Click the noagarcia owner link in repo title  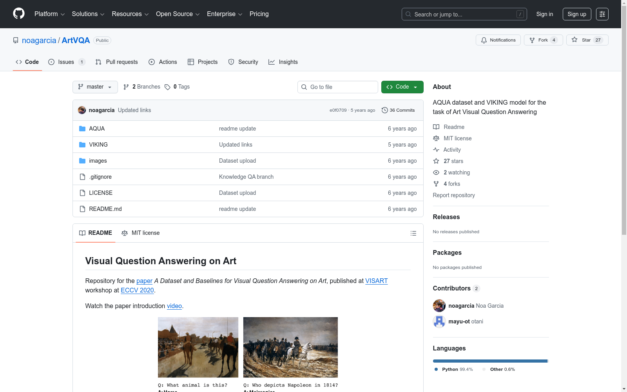click(39, 40)
